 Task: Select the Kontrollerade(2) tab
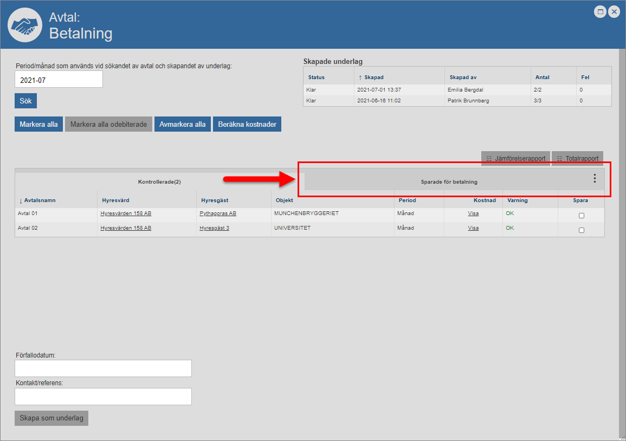[159, 182]
